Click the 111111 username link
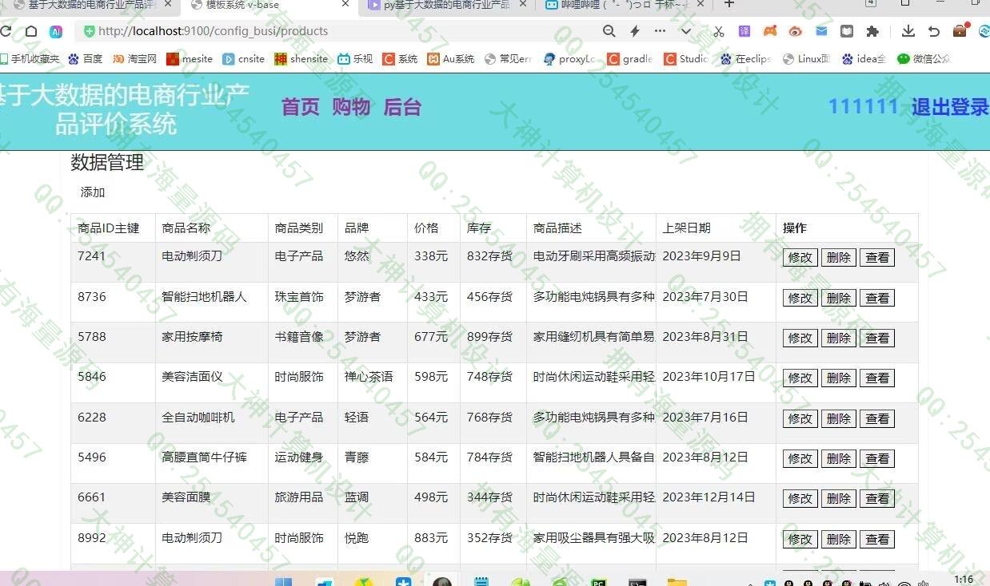 tap(863, 106)
